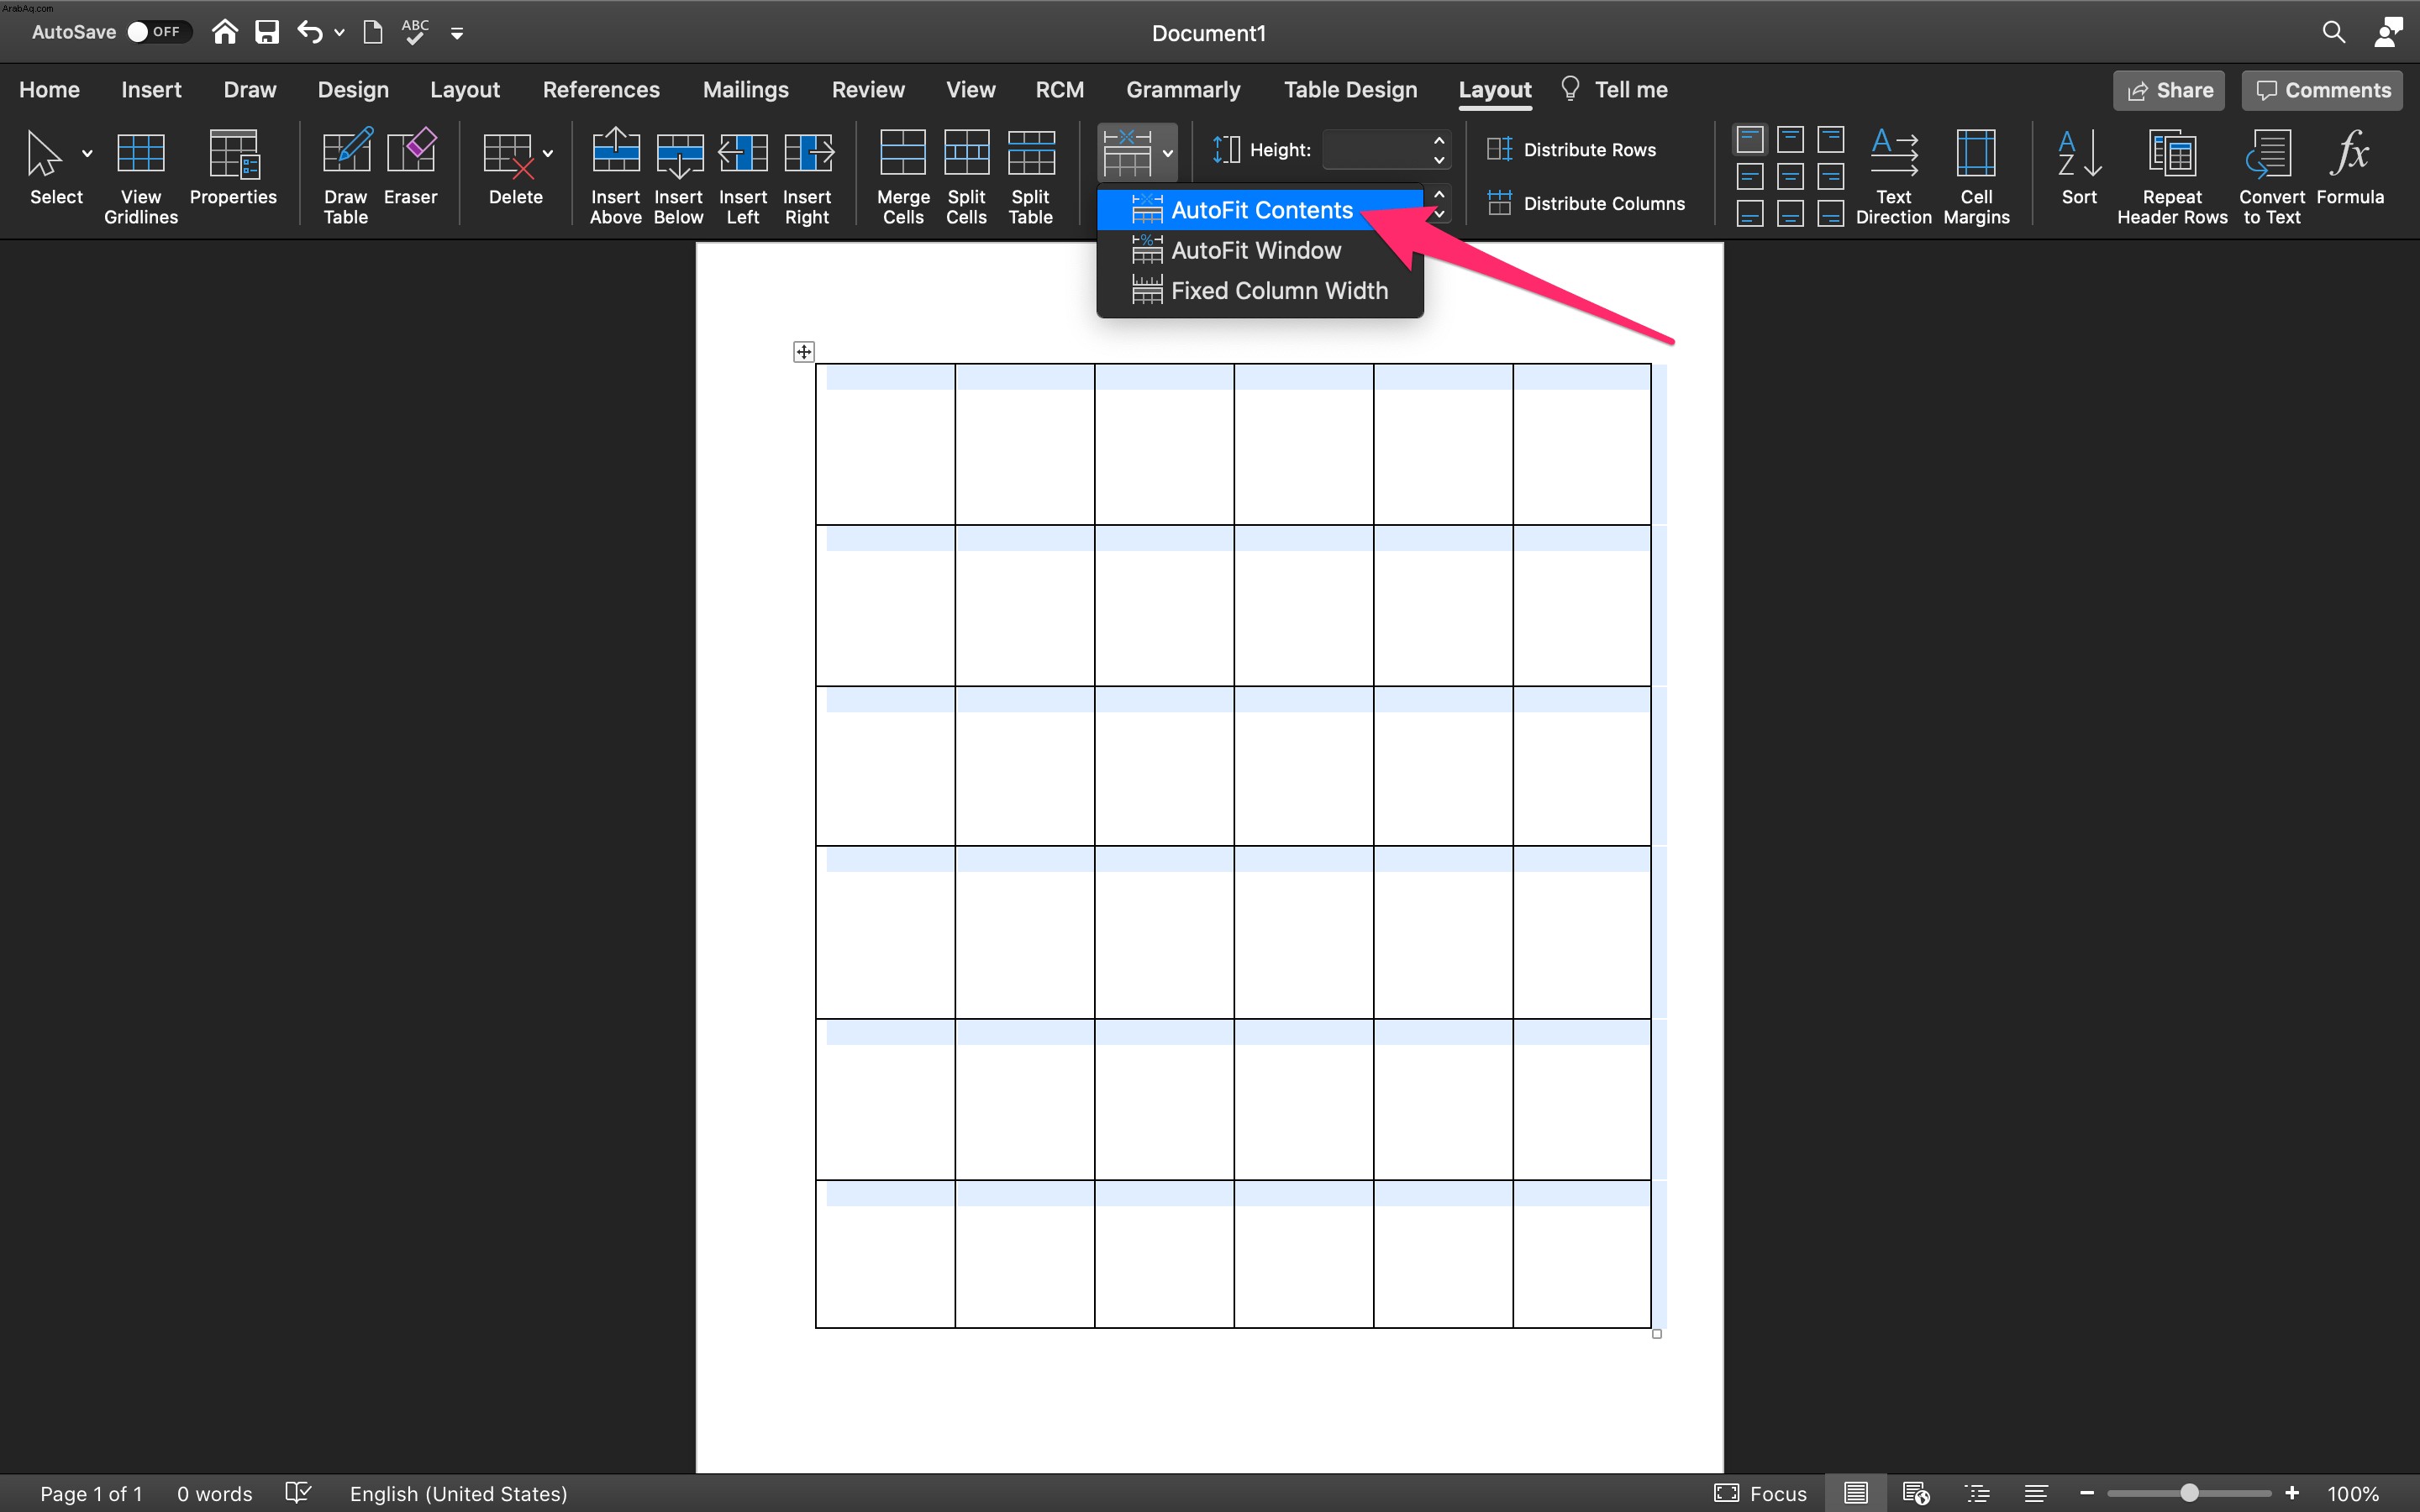Click the Save document icon

(x=267, y=32)
